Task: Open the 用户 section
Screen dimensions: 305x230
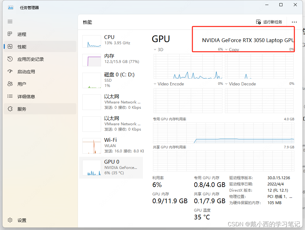Action: [x=22, y=84]
